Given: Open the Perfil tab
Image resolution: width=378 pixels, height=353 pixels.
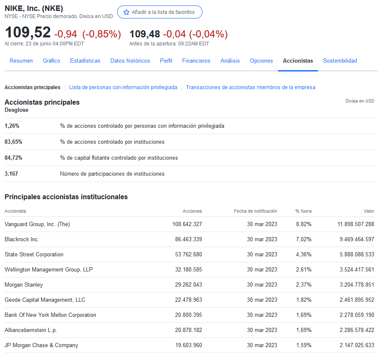Looking at the screenshot, I should click(x=166, y=61).
